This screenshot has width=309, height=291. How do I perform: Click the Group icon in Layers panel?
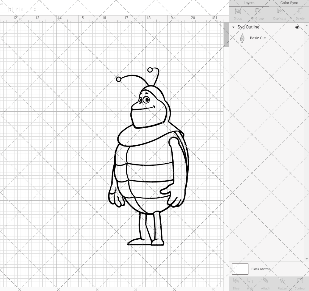tap(238, 11)
